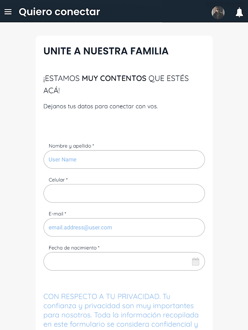Focus the Nombre y apellido field
Screen dimensions: 248x330
(x=124, y=160)
